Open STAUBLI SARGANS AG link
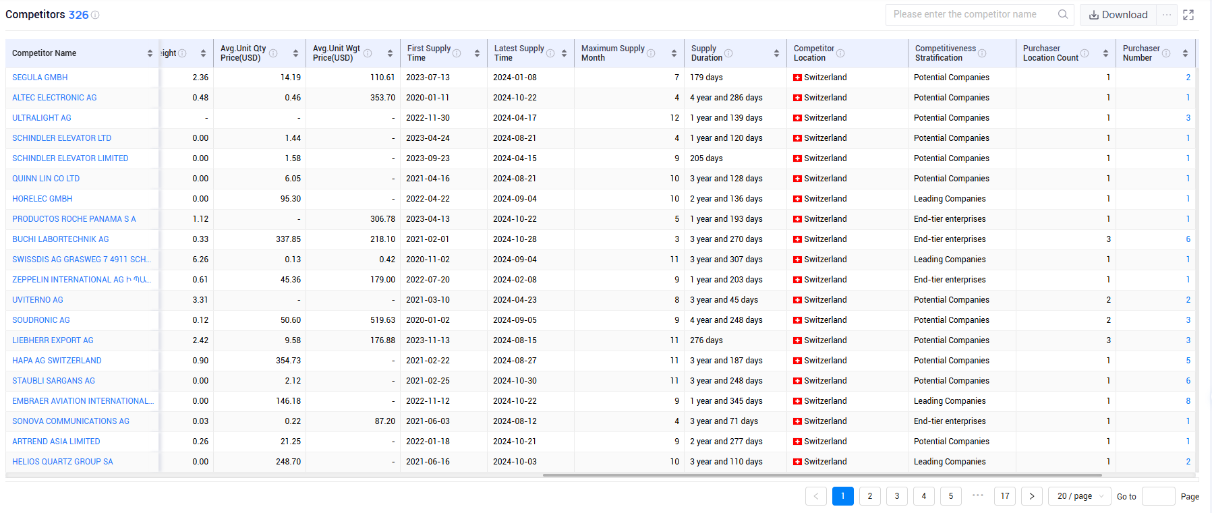Image resolution: width=1212 pixels, height=513 pixels. click(53, 381)
